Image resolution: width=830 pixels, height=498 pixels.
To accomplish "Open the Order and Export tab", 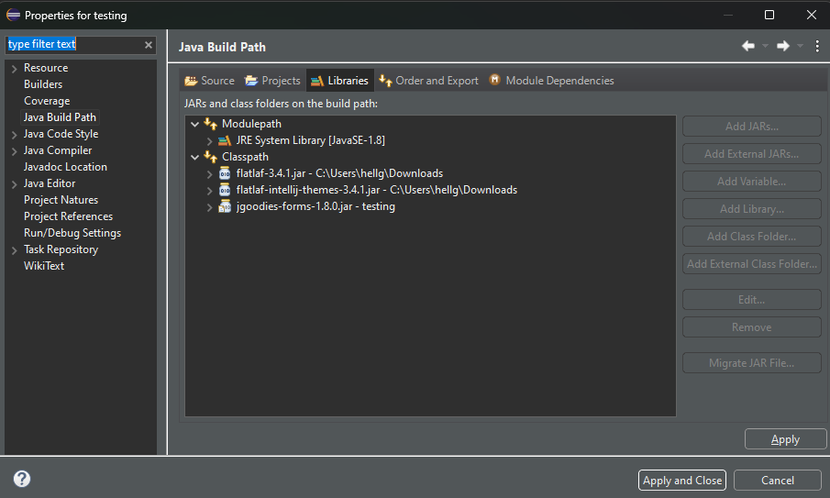I will (429, 81).
